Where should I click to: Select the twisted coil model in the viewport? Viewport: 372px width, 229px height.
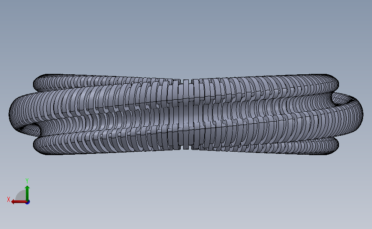(x=186, y=114)
